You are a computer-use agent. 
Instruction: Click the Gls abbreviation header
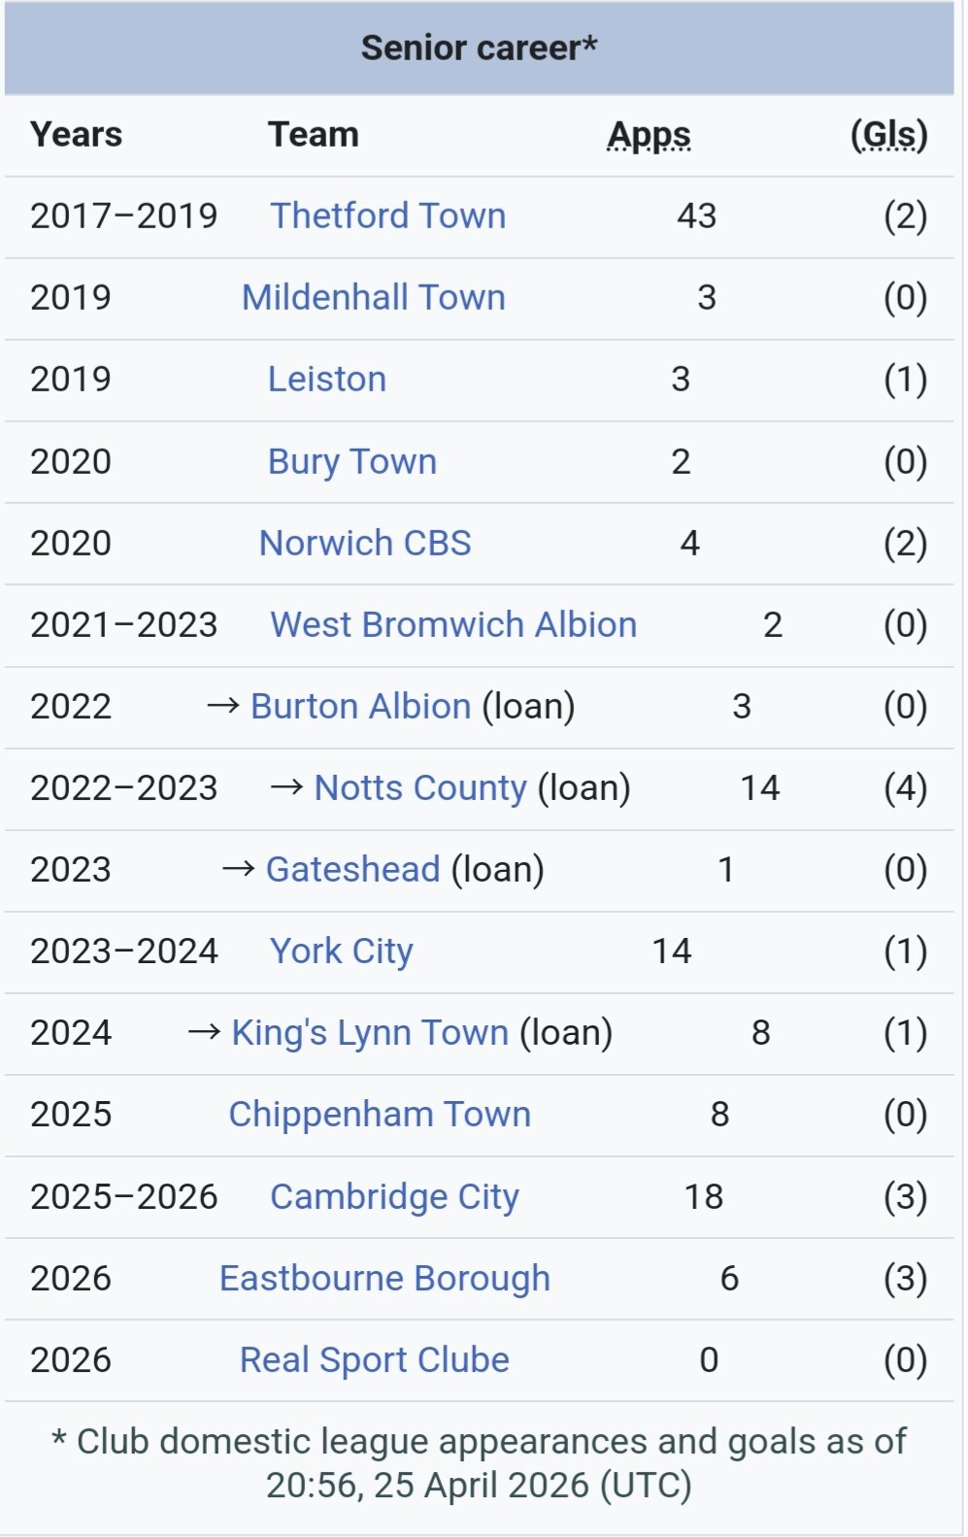889,135
